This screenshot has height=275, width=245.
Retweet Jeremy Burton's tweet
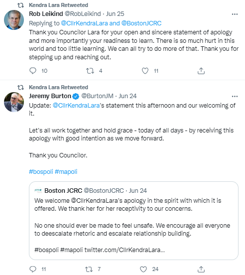(x=89, y=269)
